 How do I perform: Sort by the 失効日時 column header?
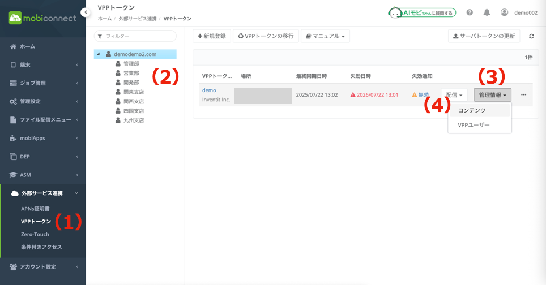360,76
